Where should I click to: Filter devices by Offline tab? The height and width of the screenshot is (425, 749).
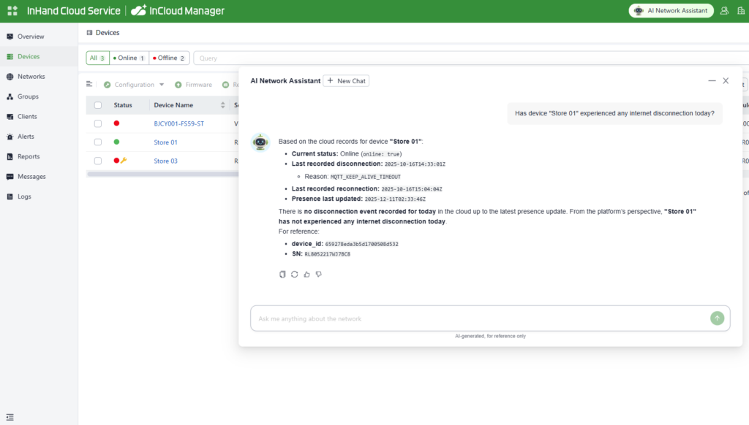170,58
